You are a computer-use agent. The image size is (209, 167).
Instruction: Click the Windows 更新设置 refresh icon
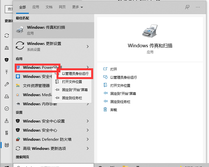tap(20, 46)
